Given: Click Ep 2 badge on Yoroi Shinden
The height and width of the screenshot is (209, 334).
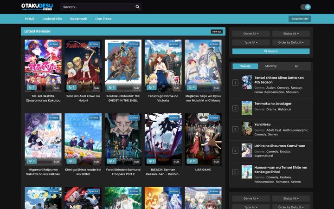Looking at the screenshot, I should (x=111, y=161).
